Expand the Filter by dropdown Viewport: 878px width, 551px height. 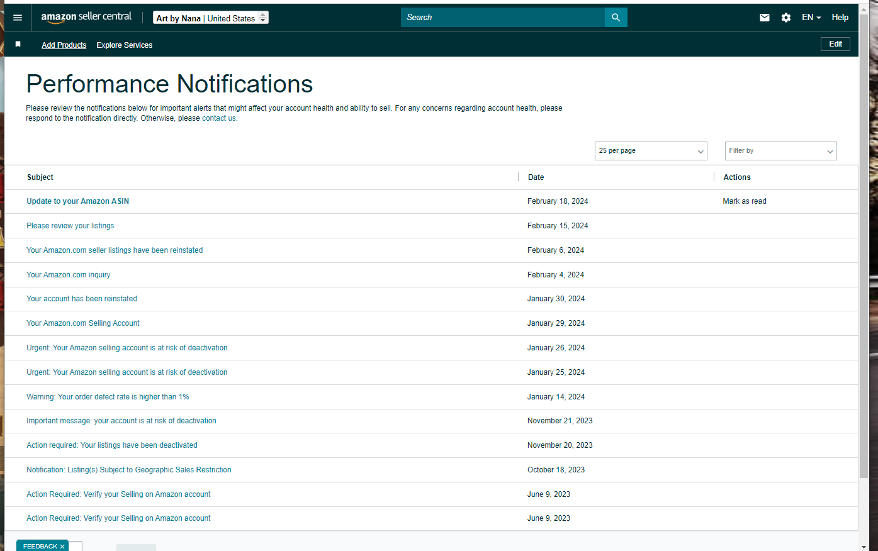click(781, 151)
